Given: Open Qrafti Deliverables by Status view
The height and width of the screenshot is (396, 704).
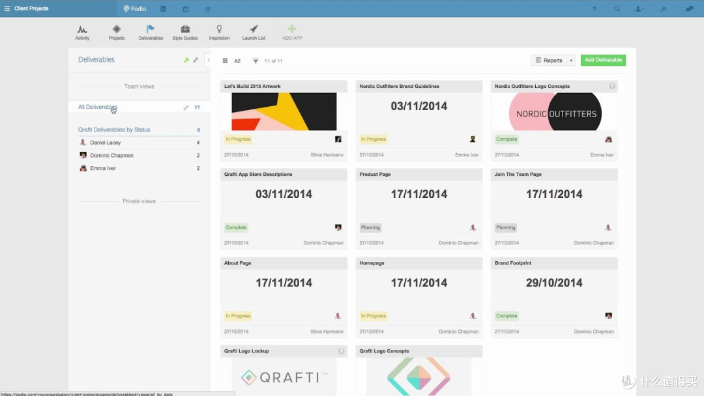Looking at the screenshot, I should coord(114,130).
